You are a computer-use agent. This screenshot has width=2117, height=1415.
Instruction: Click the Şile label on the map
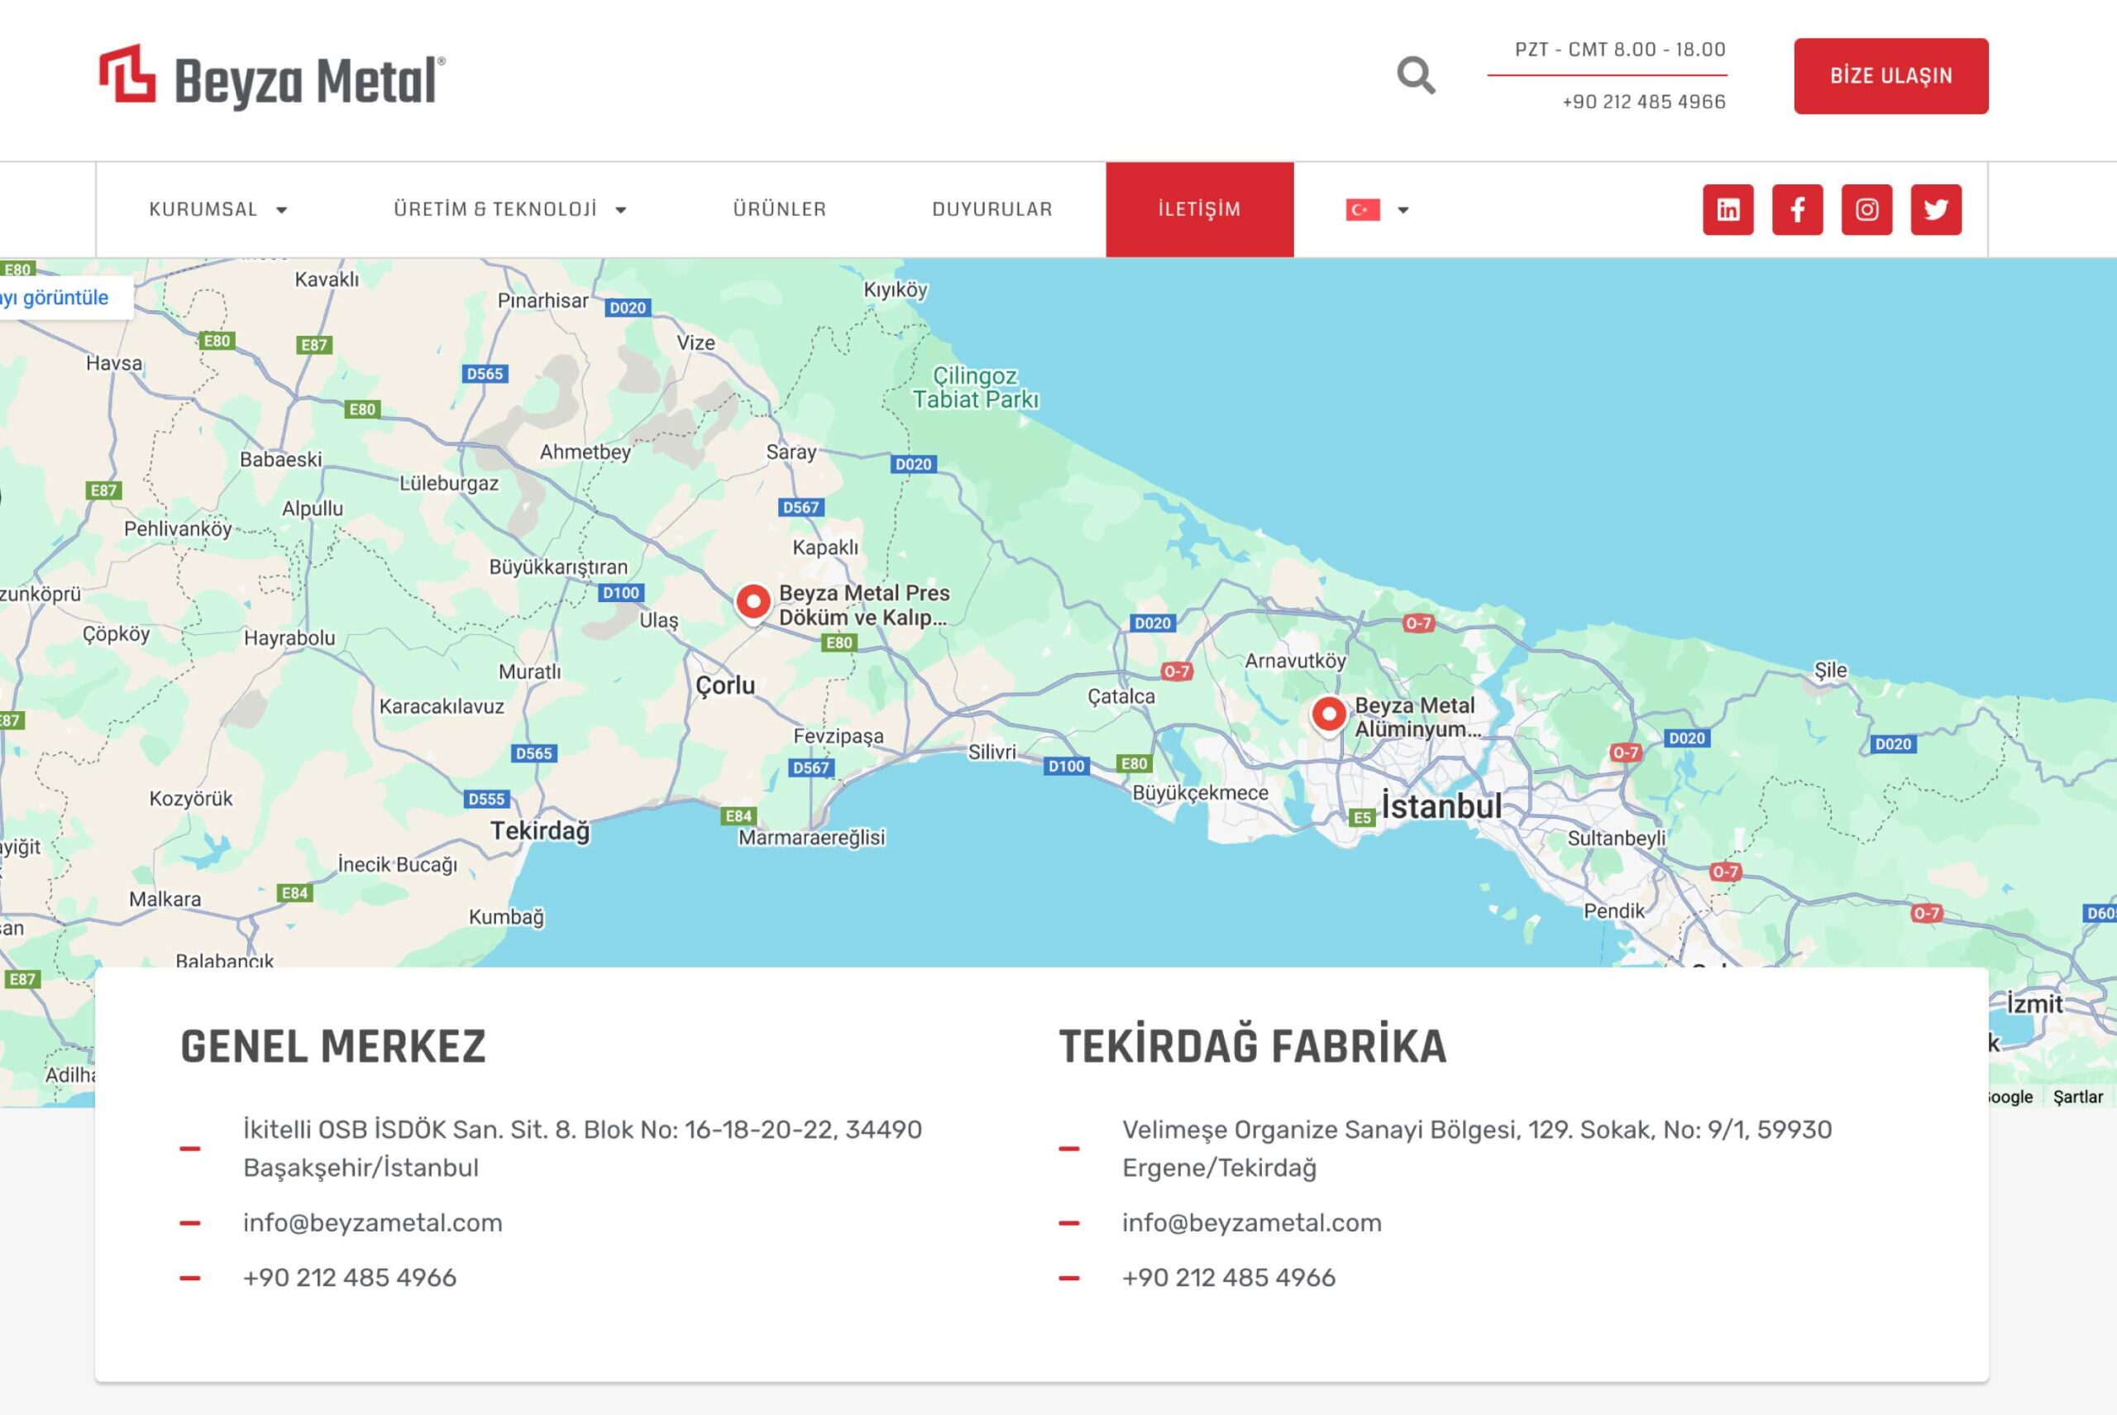click(1831, 671)
